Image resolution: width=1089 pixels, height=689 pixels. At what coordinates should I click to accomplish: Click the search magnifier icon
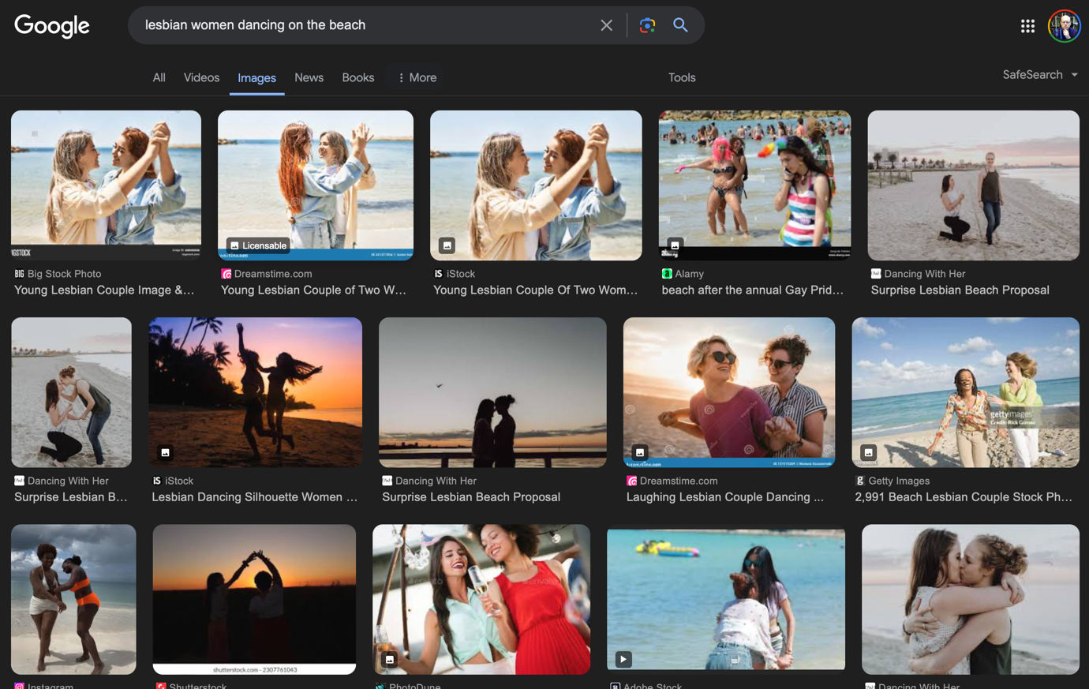(x=680, y=24)
